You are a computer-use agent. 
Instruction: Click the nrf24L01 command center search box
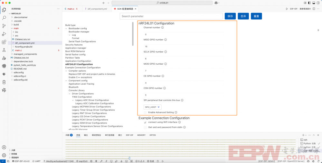[x=162, y=3]
